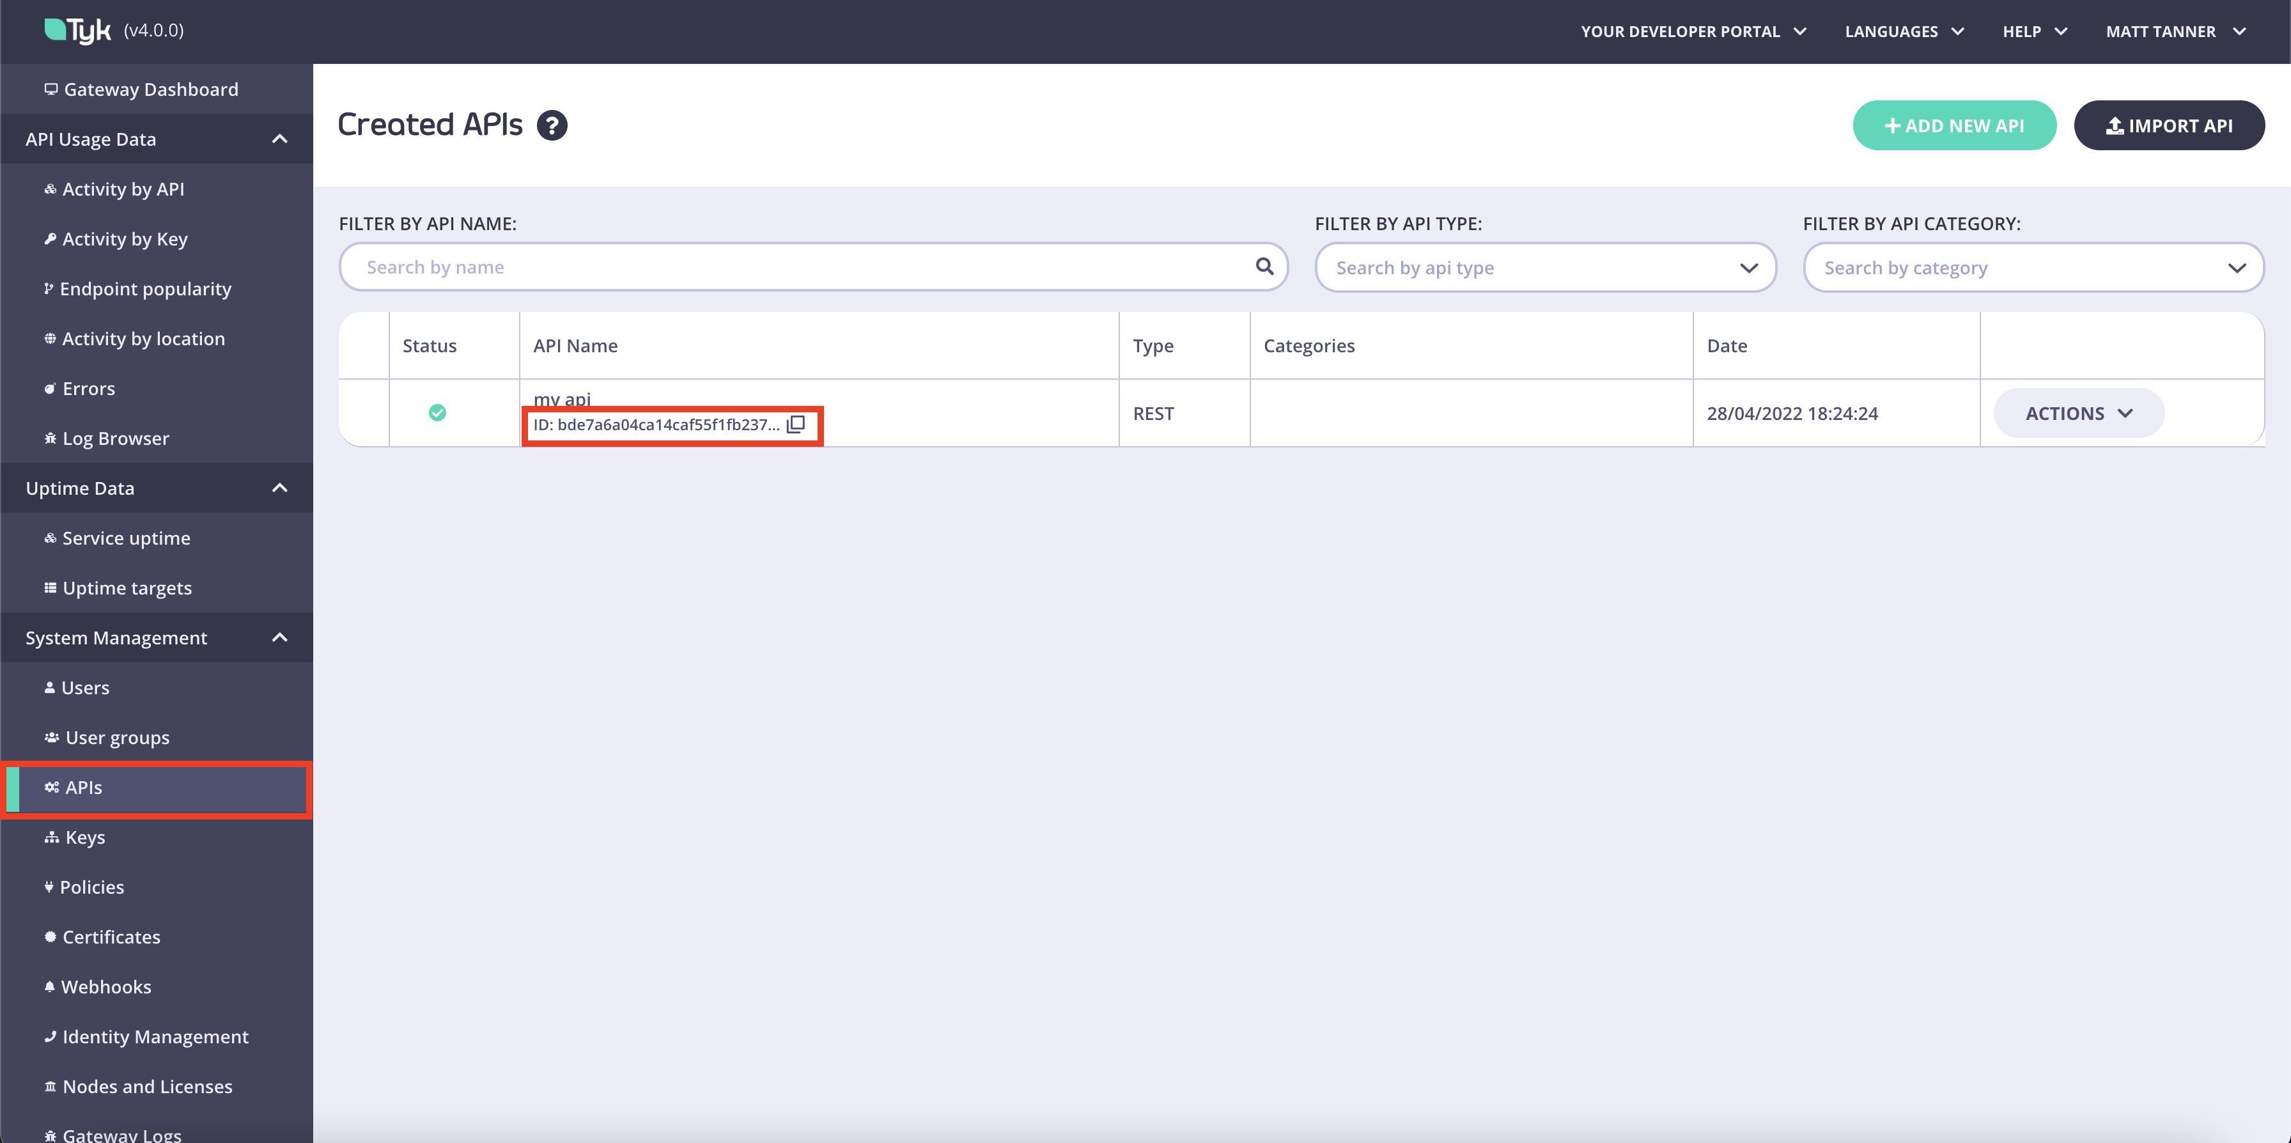Collapse the Uptime Data section
2291x1143 pixels.
coord(279,488)
